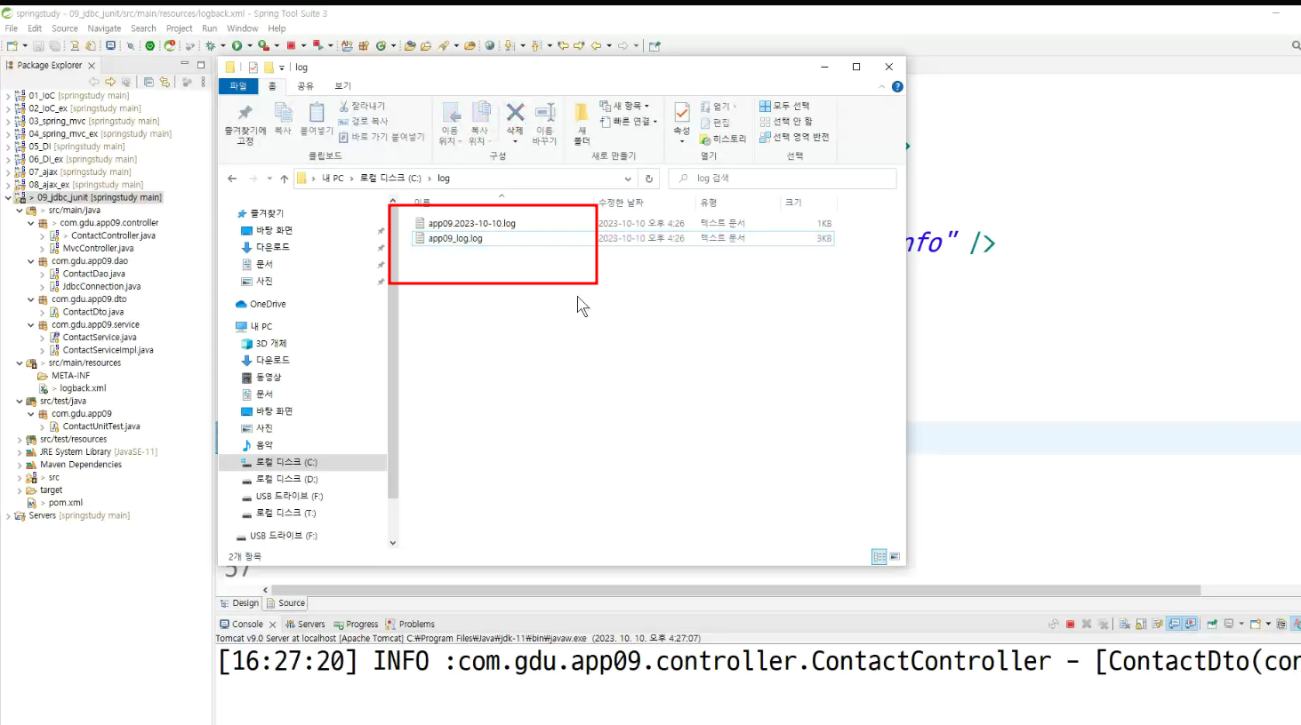Toggle Word Wrap in Console toolbar
Screen dimensions: 1301x725
point(1158,624)
